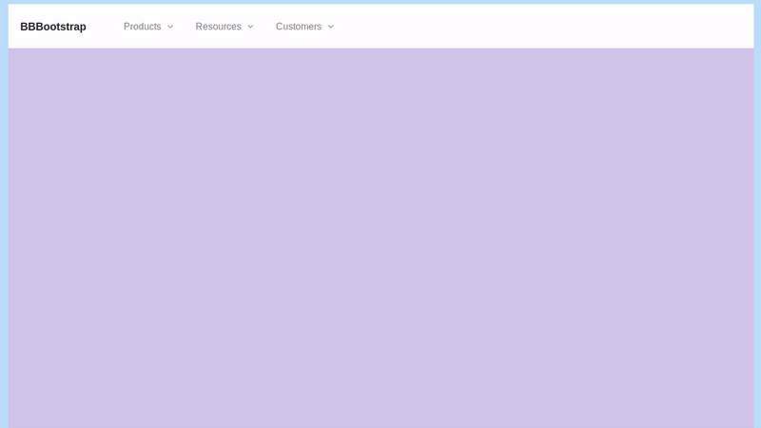Viewport: 761px width, 428px height.
Task: Expand the Products dropdown menu
Action: (148, 27)
